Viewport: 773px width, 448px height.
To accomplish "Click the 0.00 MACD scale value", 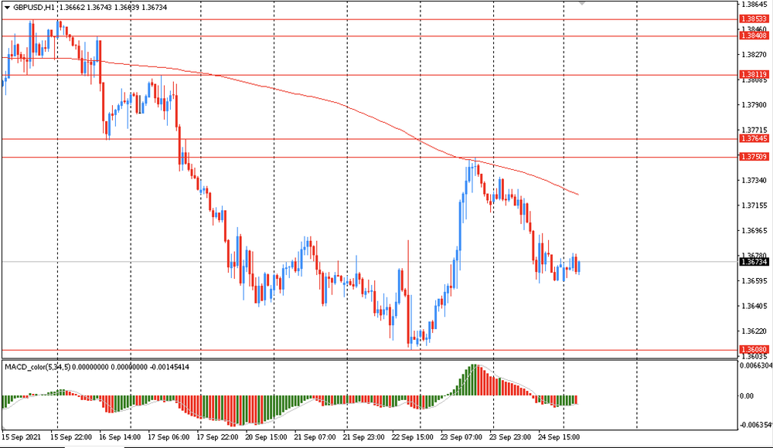I will (x=747, y=395).
